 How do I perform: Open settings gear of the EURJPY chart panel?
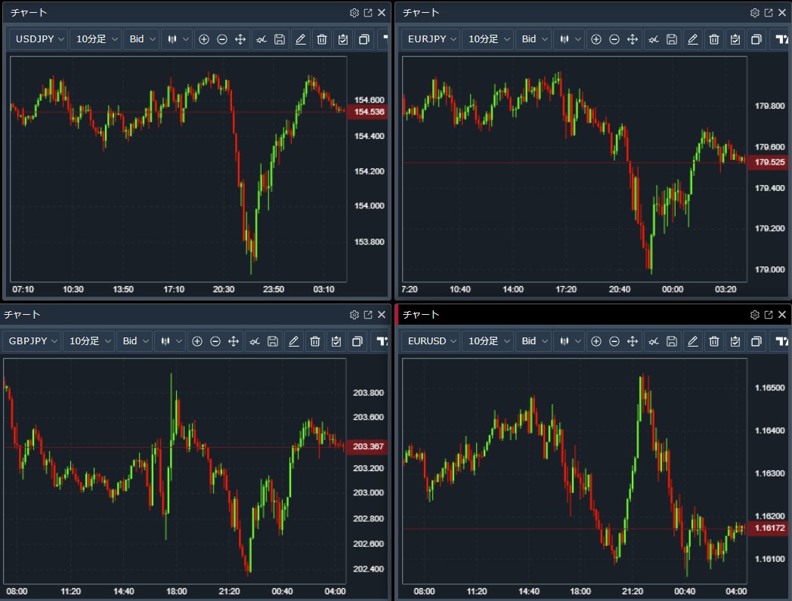tap(755, 13)
